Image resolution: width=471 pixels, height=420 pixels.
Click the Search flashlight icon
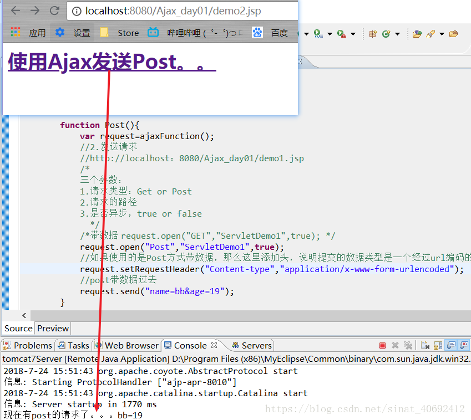(x=431, y=34)
